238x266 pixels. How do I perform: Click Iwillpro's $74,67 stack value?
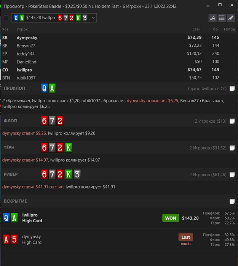coord(195,70)
